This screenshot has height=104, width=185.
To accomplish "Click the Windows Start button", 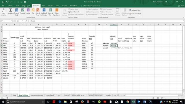I will click(x=3, y=102).
